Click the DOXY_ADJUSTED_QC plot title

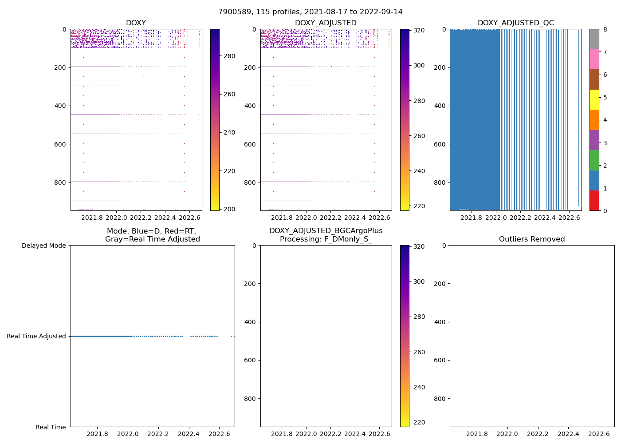[x=515, y=23]
